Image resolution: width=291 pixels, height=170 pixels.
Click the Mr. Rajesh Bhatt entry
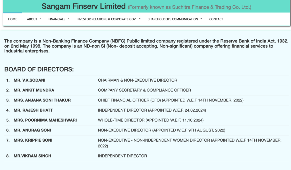click(x=33, y=110)
